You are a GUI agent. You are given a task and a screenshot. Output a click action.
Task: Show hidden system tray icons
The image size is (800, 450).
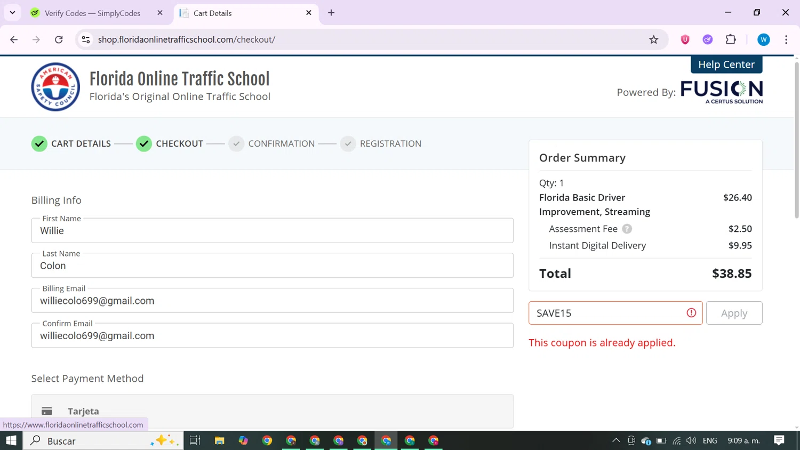click(x=616, y=440)
